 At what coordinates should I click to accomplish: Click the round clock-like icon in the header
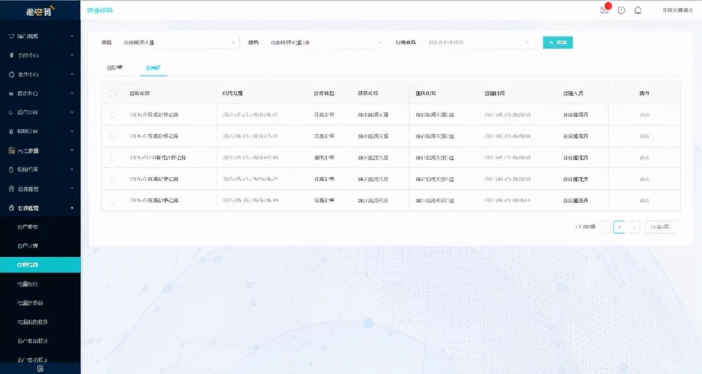coord(621,10)
